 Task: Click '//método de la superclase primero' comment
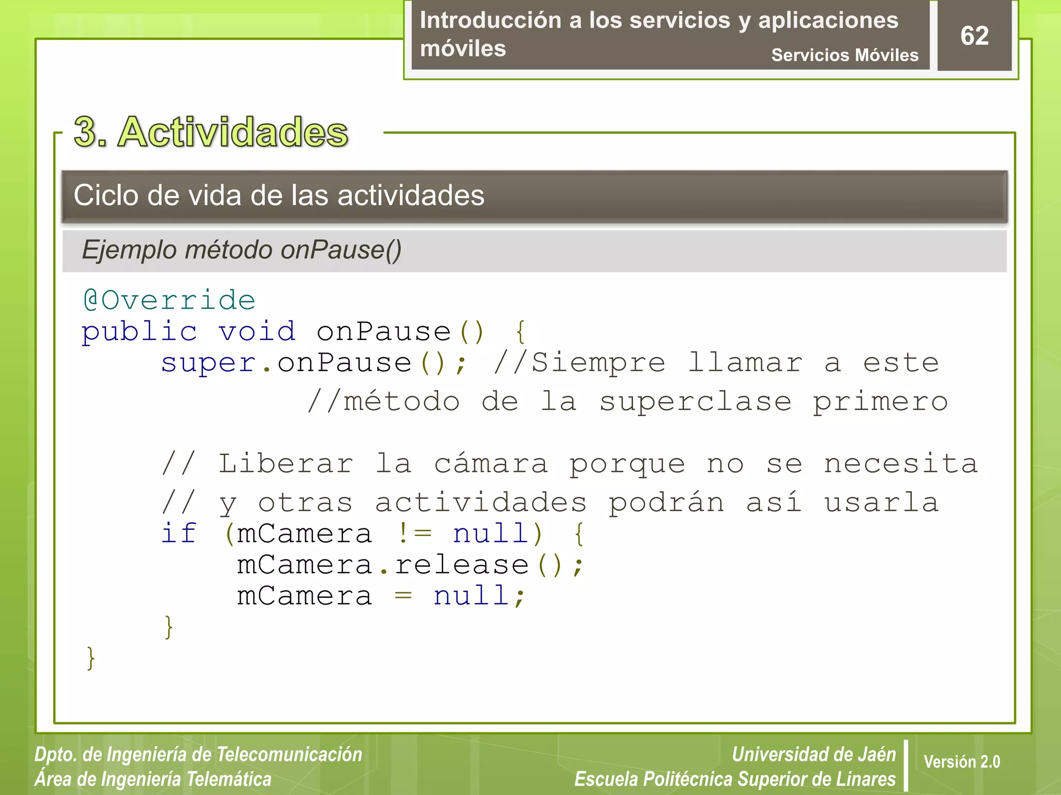[x=628, y=402]
